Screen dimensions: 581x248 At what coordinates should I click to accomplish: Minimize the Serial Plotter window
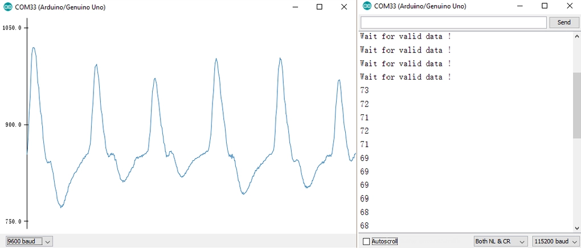pos(295,7)
